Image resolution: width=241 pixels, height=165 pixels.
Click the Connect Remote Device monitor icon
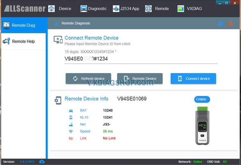58,39
